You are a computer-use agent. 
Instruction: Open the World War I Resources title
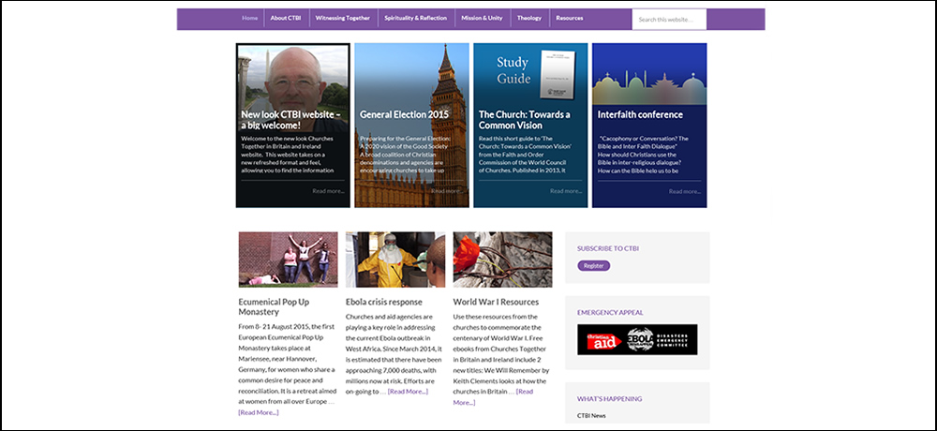[496, 302]
